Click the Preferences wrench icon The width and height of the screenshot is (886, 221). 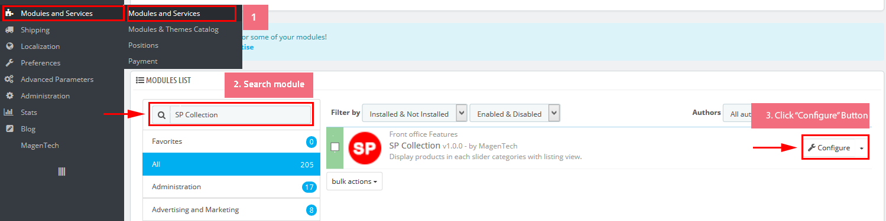[9, 63]
